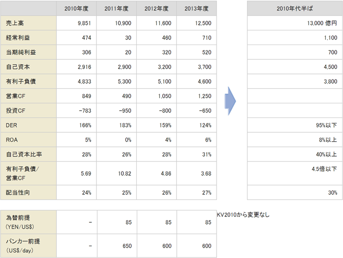Click the 11,600 sales value

coord(163,23)
